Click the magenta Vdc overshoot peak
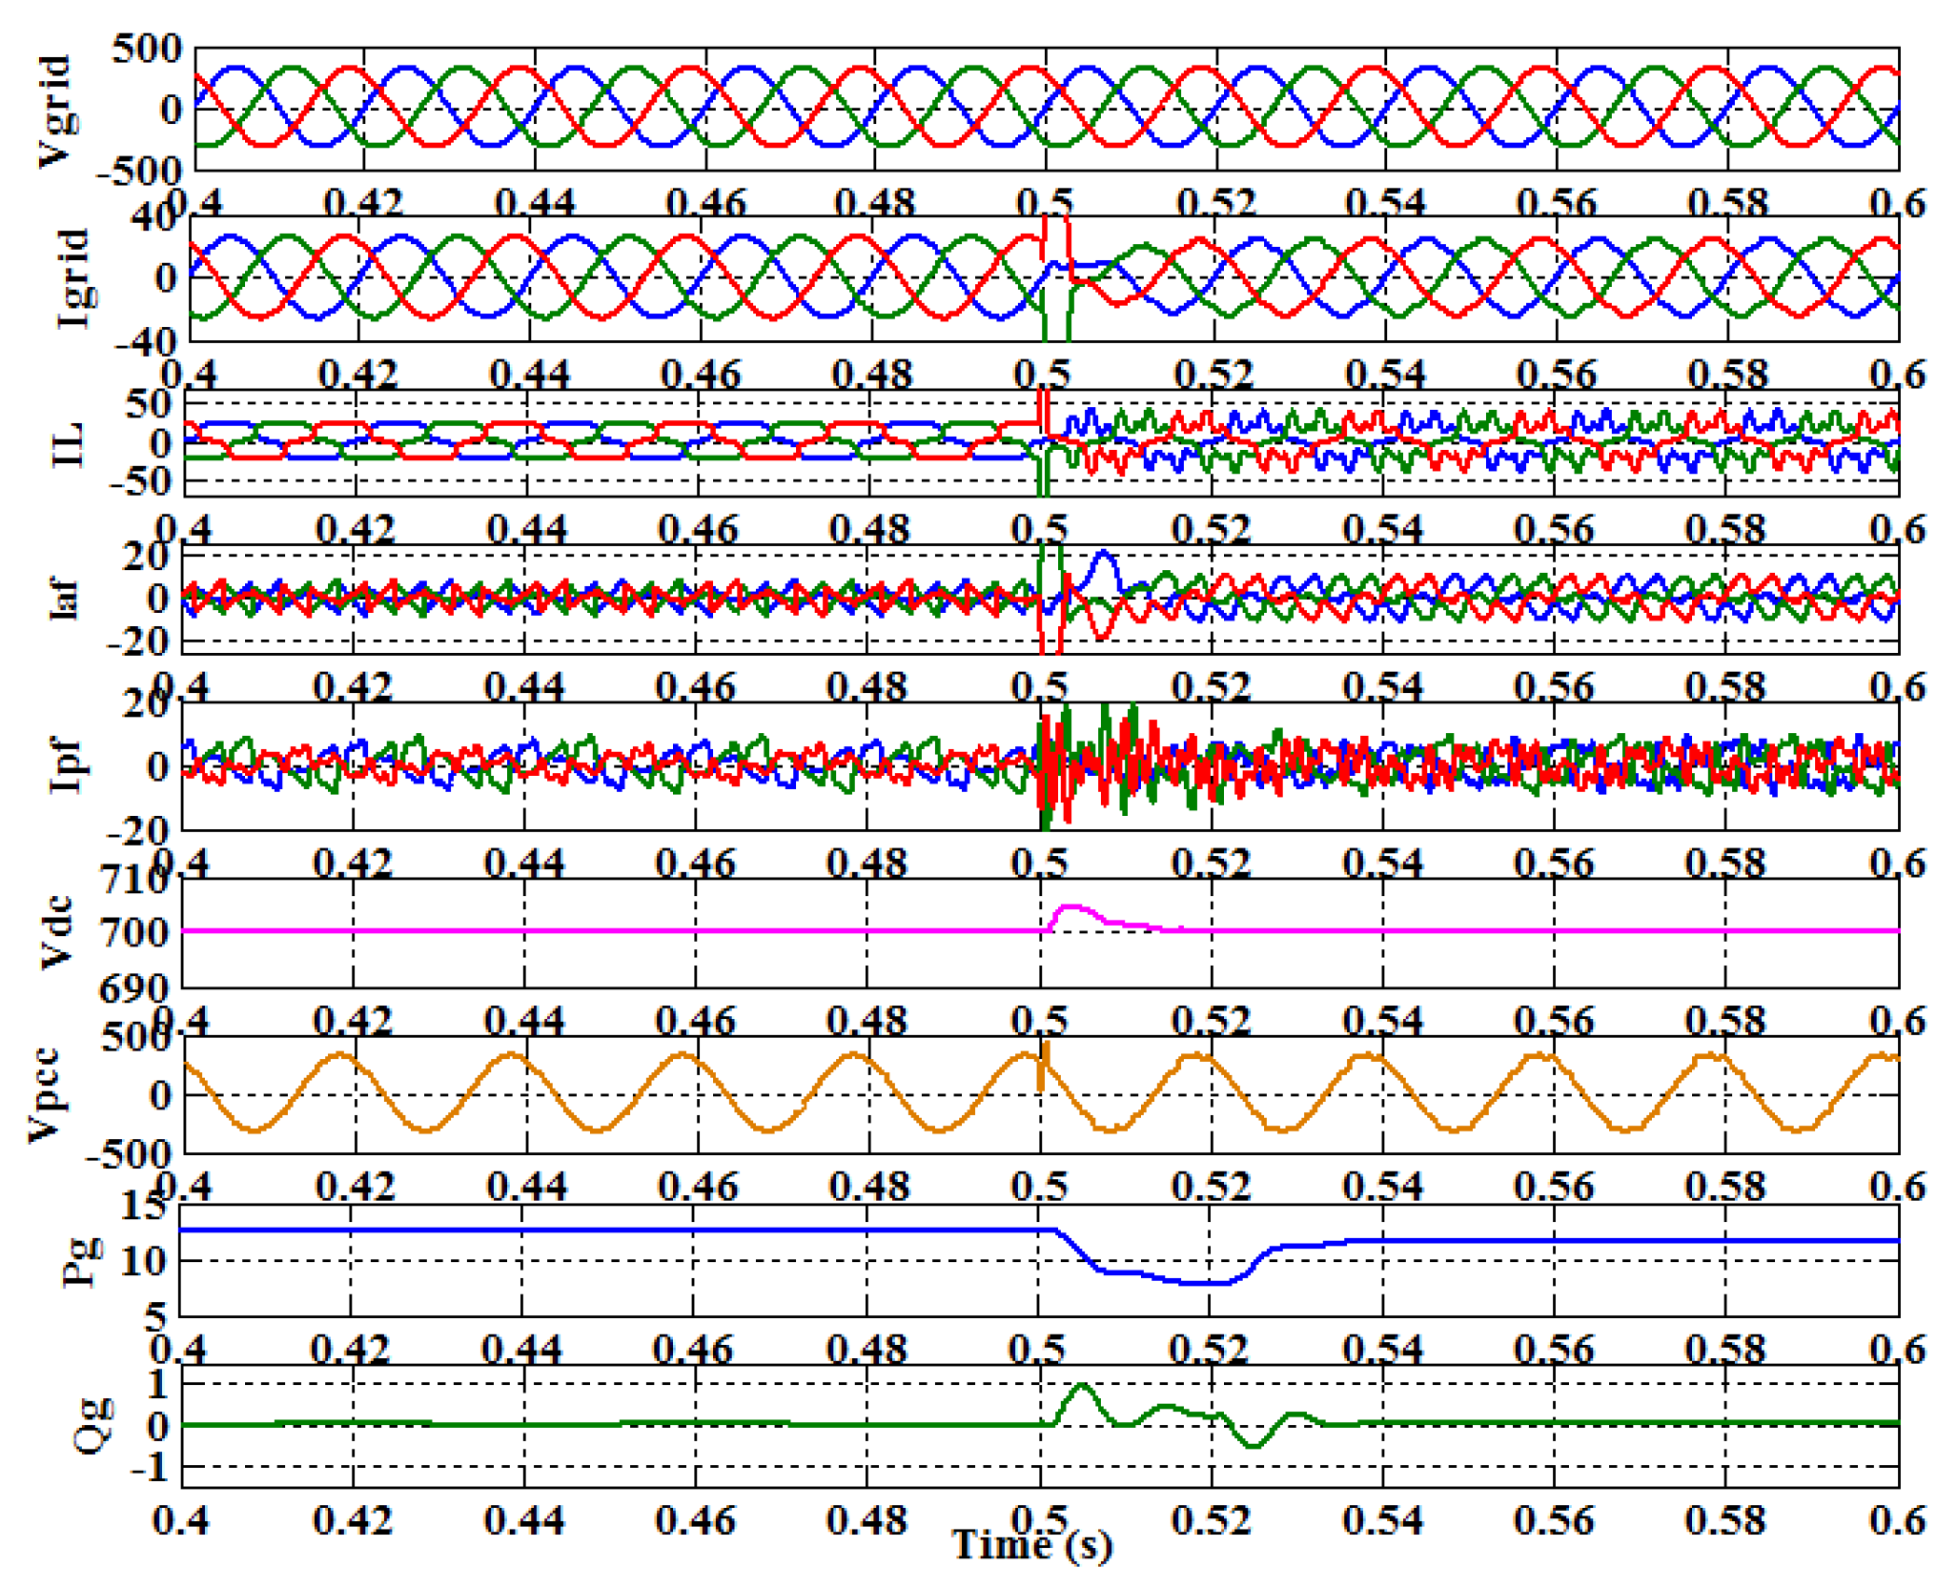 pyautogui.click(x=1071, y=907)
